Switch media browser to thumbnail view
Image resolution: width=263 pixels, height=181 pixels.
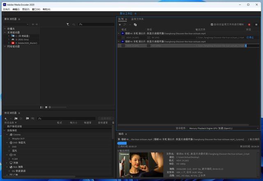pos(46,107)
